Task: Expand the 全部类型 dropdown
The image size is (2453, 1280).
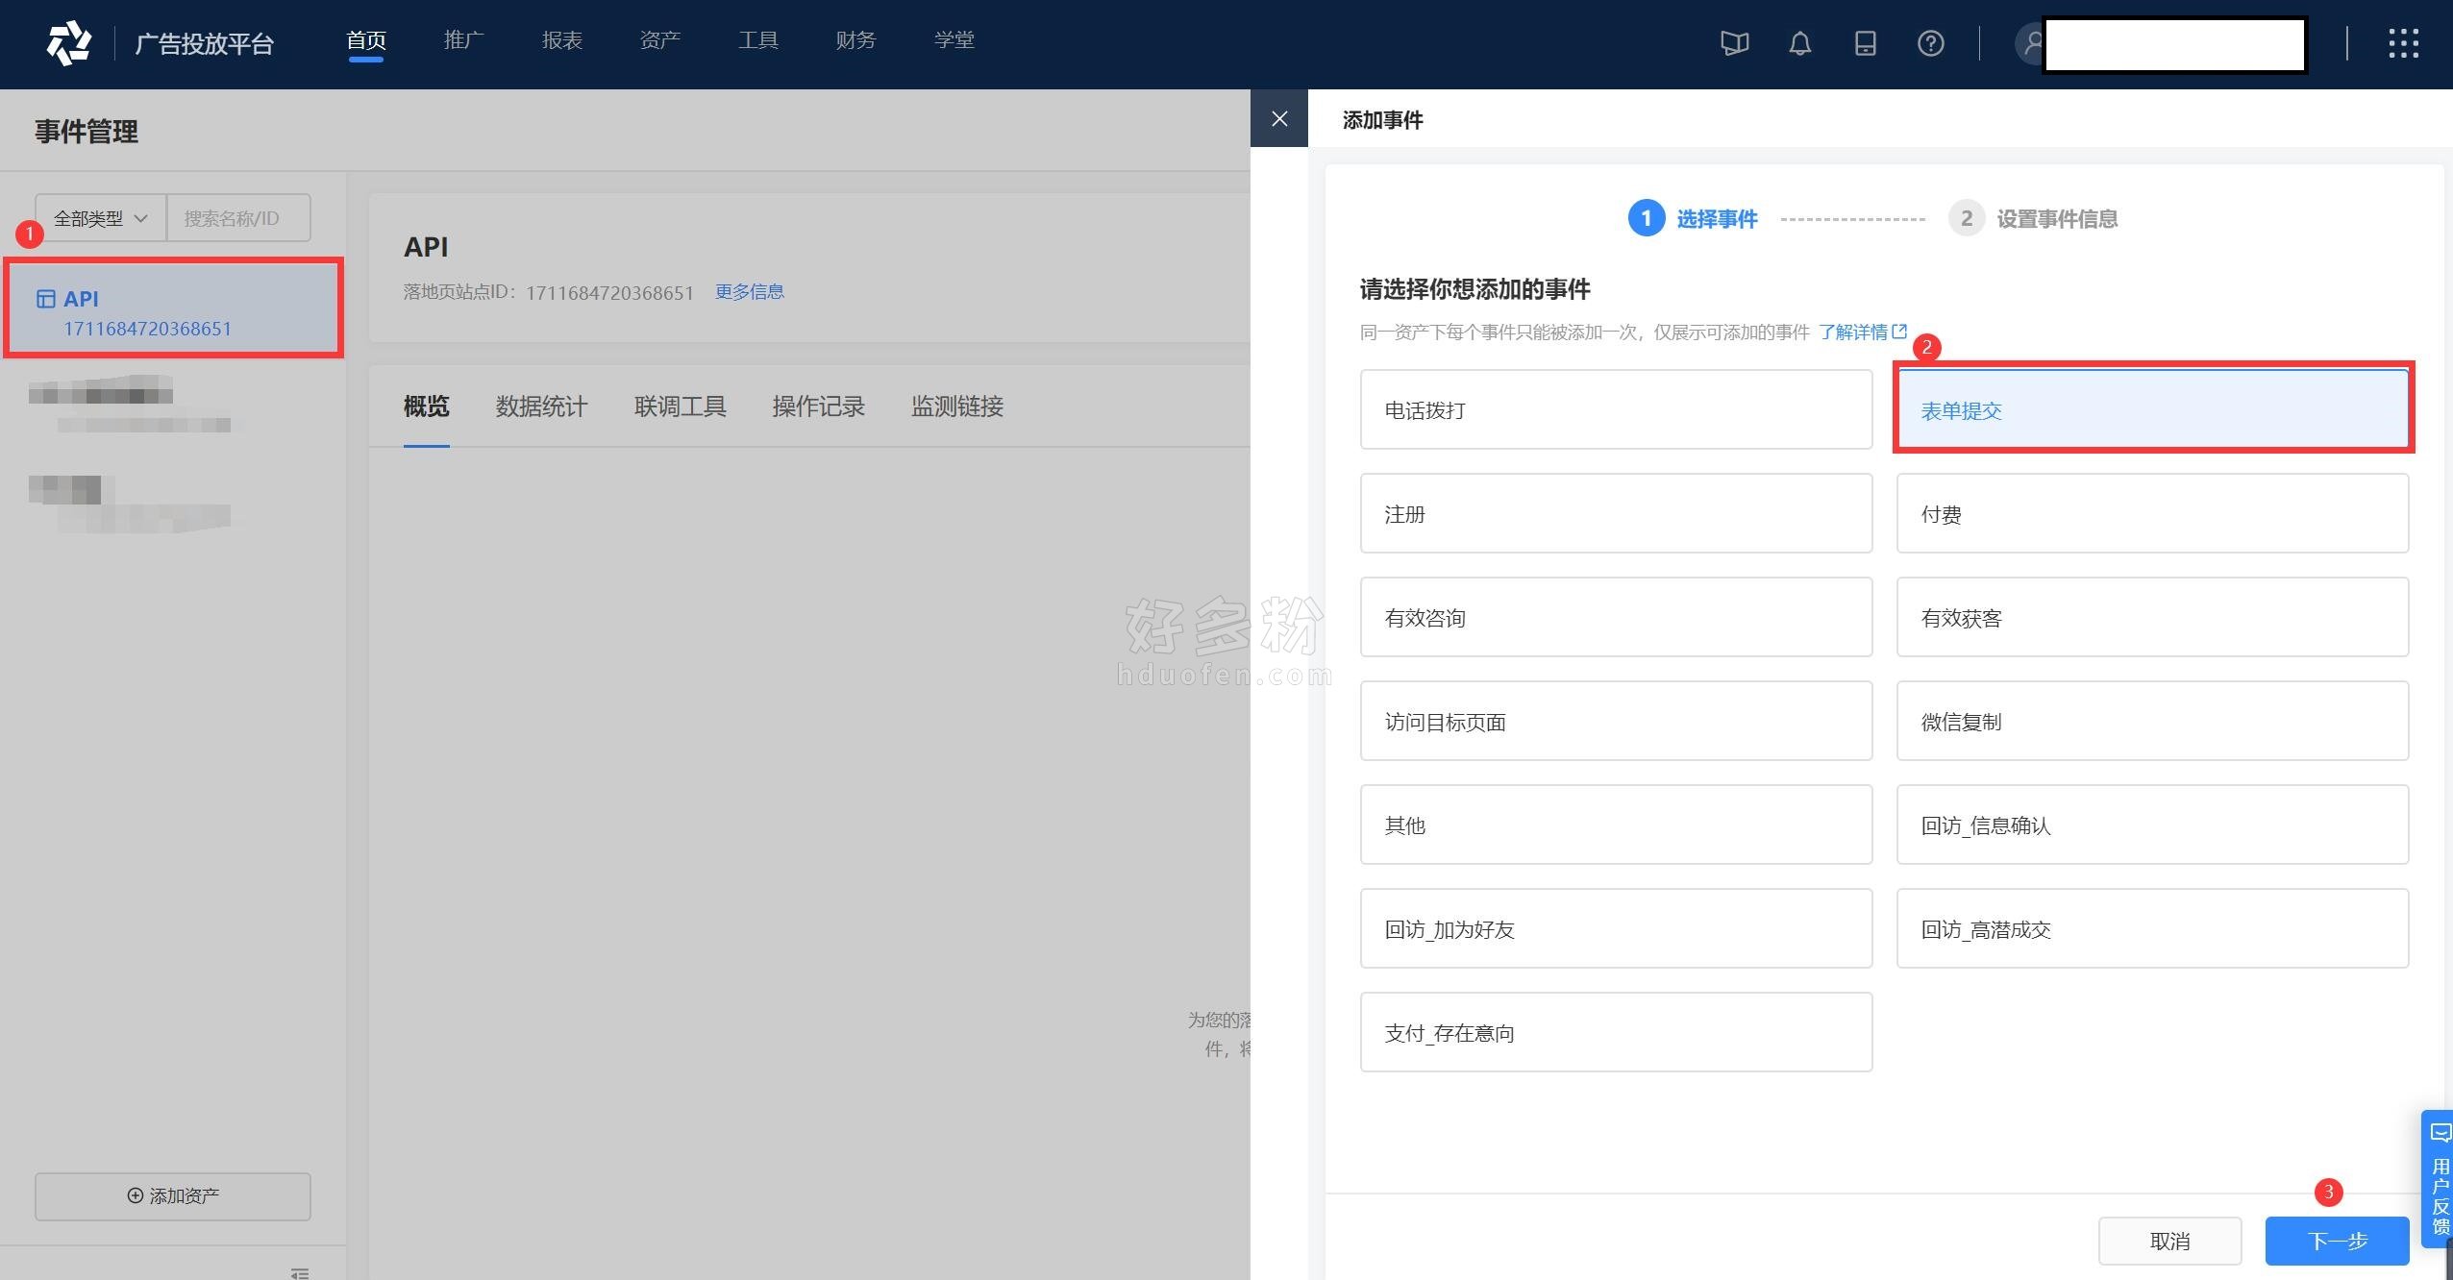Action: (100, 218)
